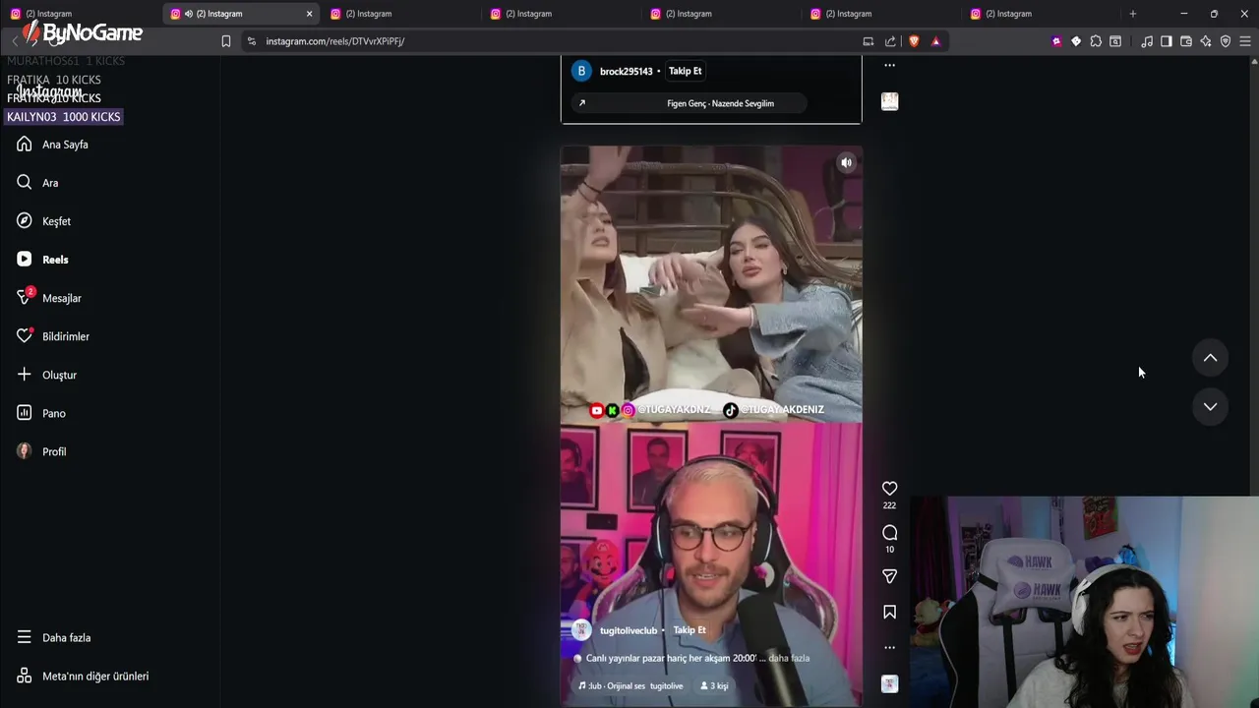Open Ana Sayfa home in Instagram sidebar
1259x708 pixels.
click(x=53, y=145)
